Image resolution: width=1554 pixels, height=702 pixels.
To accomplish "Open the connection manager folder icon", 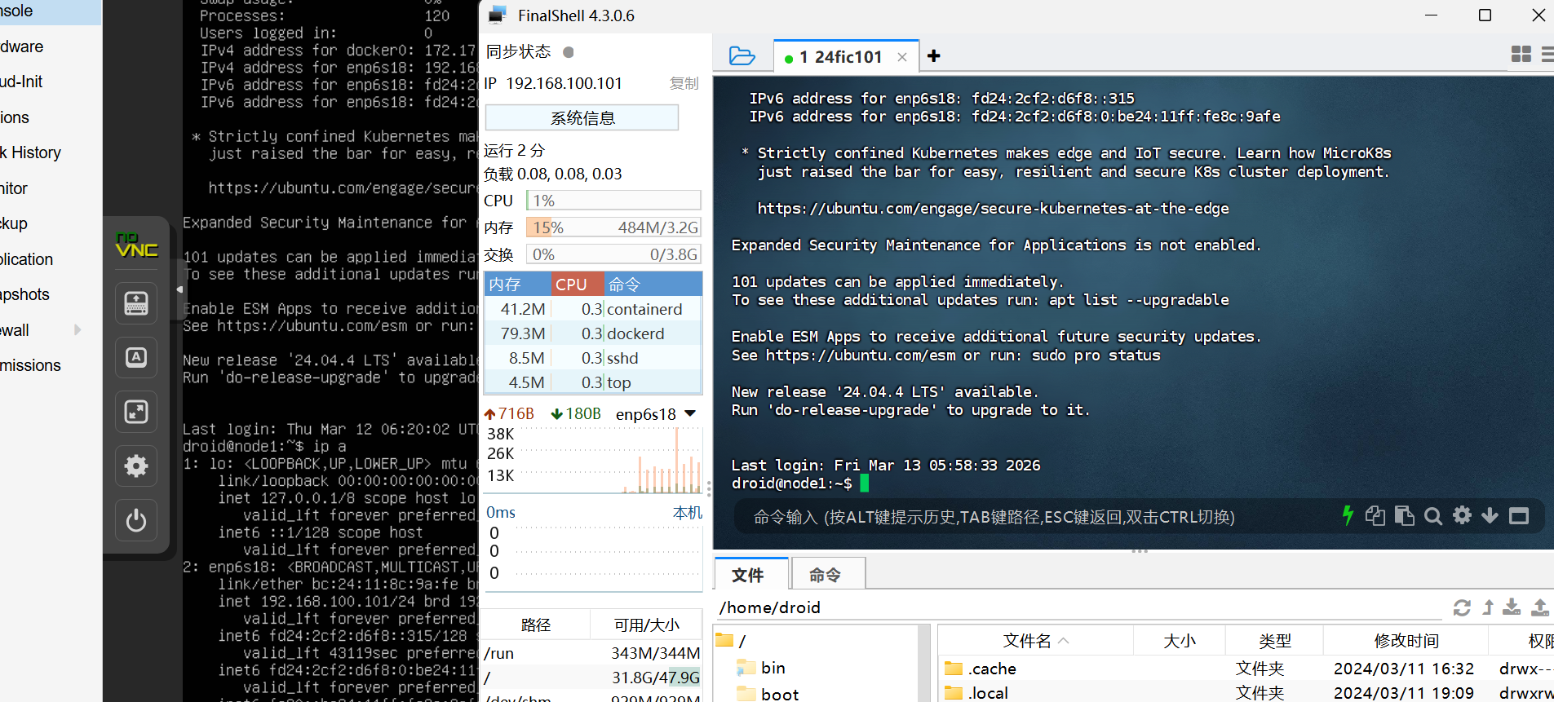I will coord(742,55).
